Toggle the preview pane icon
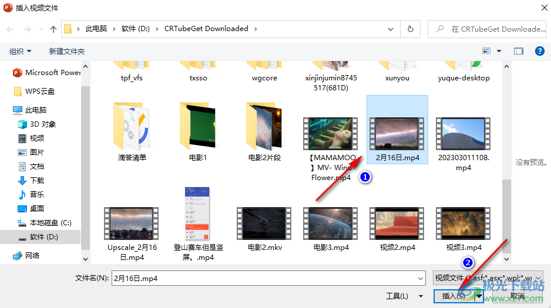The width and height of the screenshot is (551, 308). tap(518, 52)
